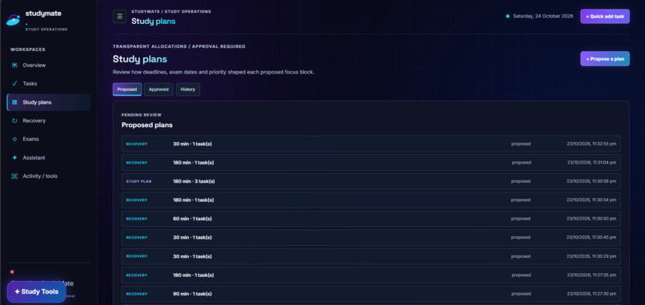Switch to the History tab

point(188,89)
